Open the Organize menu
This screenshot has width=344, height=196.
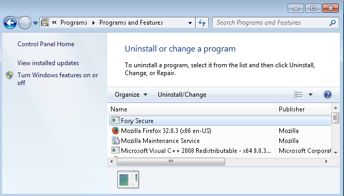pyautogui.click(x=131, y=95)
